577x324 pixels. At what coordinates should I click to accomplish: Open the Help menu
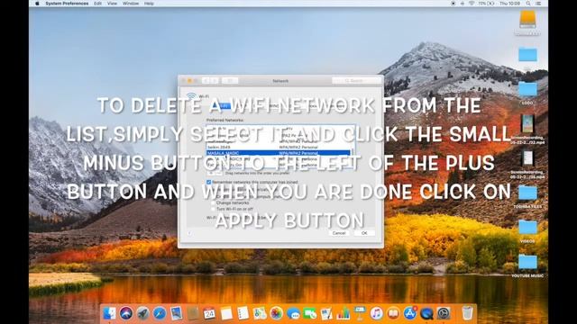[149, 4]
